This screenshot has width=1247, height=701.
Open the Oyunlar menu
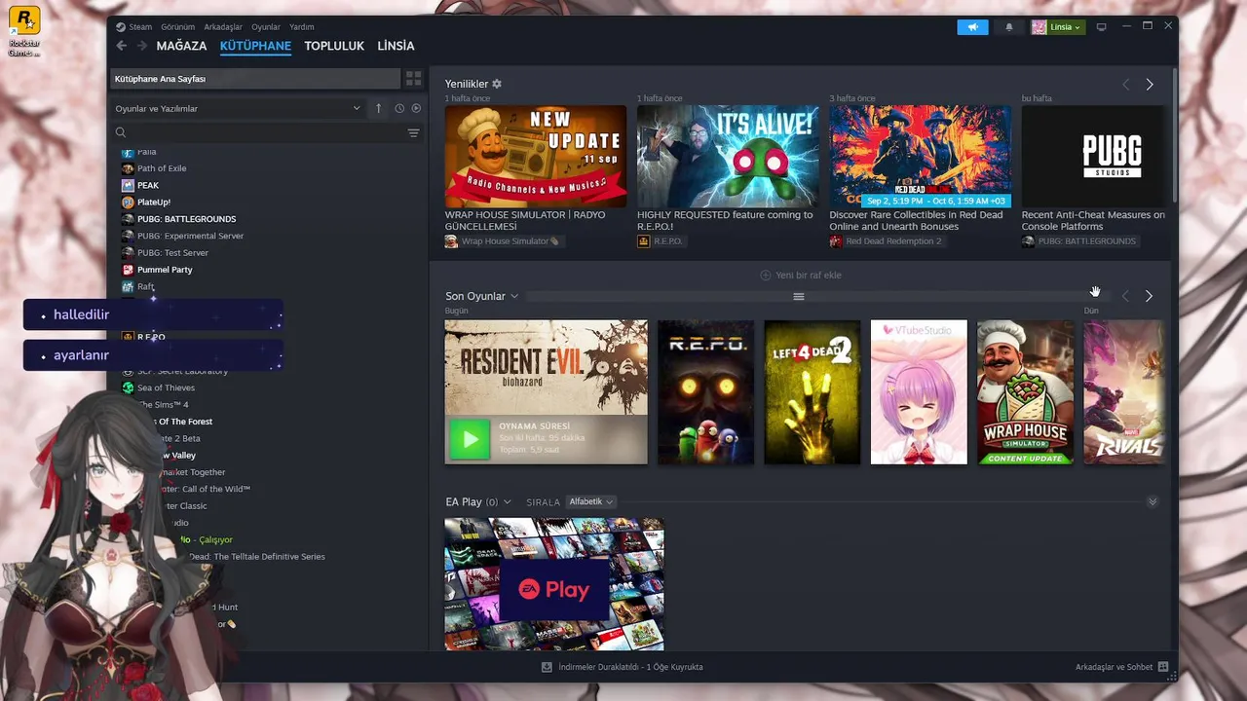pyautogui.click(x=266, y=27)
